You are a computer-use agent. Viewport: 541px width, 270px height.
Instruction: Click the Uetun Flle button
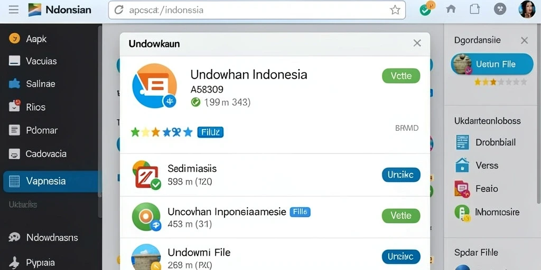click(x=492, y=64)
